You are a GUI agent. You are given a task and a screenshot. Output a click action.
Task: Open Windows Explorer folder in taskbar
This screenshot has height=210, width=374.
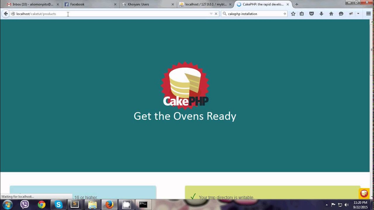[x=92, y=205]
